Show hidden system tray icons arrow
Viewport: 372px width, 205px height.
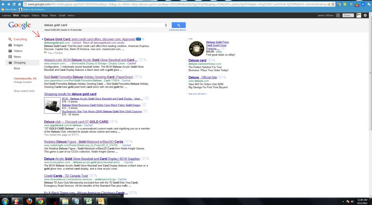(x=343, y=201)
